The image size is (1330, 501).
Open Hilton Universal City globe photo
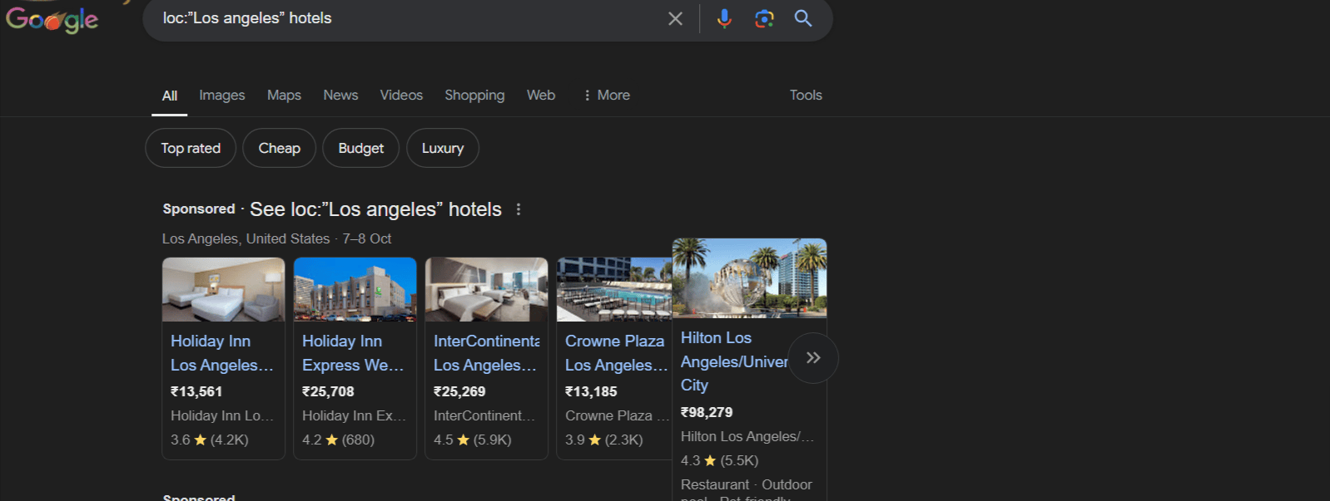[x=749, y=278]
